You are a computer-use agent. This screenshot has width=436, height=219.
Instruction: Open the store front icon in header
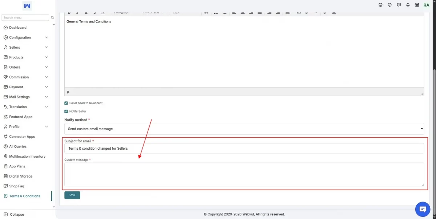click(417, 5)
